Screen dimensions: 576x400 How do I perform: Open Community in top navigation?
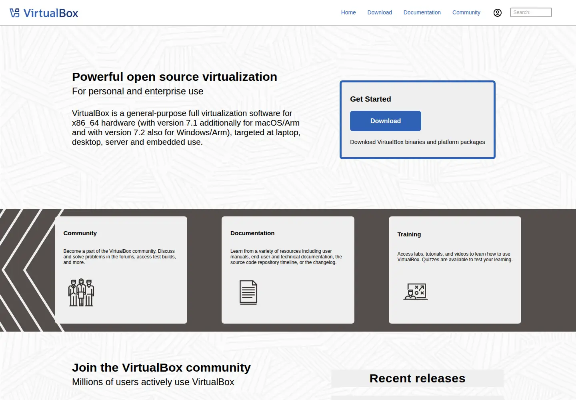coord(466,12)
